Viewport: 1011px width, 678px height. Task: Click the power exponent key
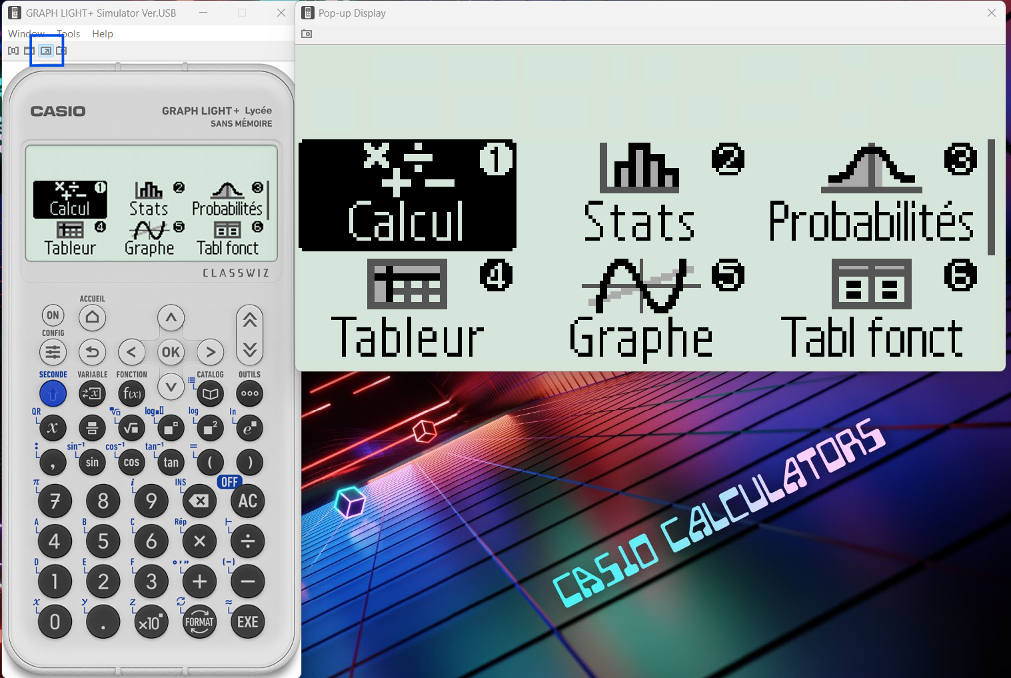pyautogui.click(x=171, y=428)
